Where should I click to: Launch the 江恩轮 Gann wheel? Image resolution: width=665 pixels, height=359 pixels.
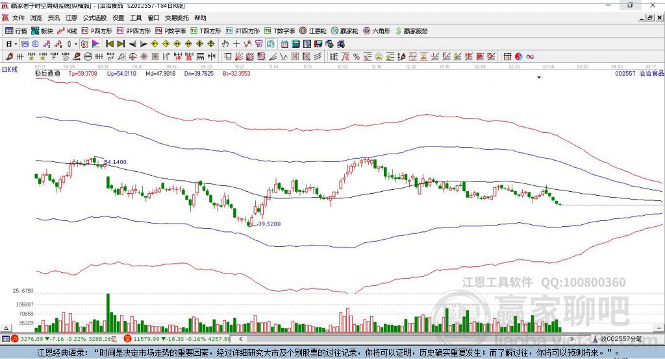[313, 31]
